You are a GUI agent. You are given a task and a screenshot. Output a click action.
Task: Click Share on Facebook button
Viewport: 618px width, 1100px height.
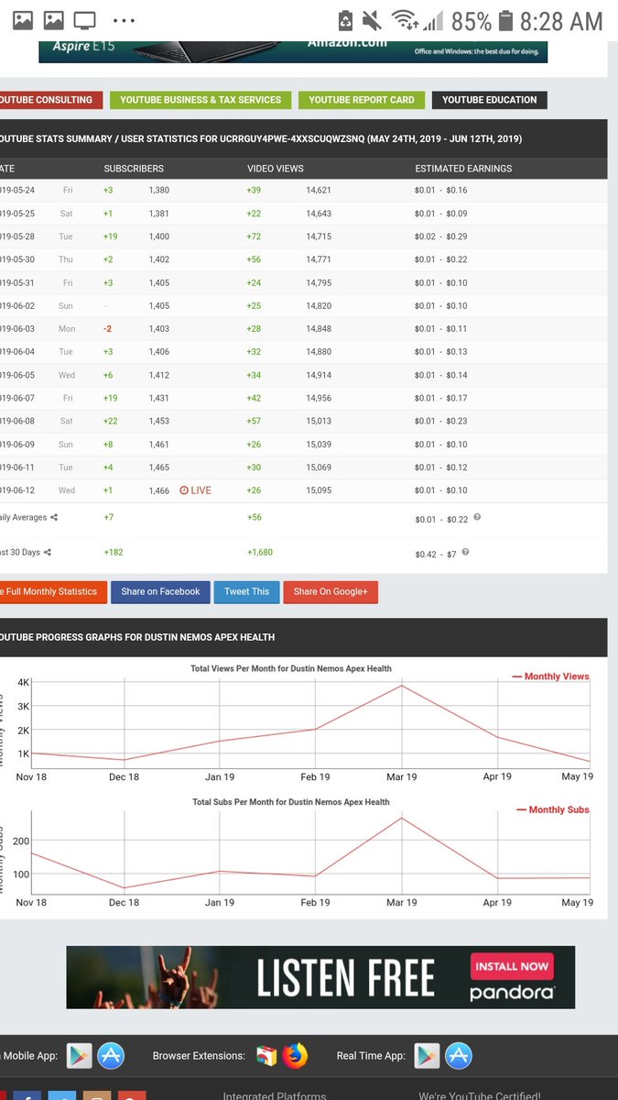pos(161,591)
